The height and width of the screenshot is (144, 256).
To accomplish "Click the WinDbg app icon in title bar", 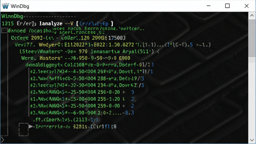I will 5,6.
